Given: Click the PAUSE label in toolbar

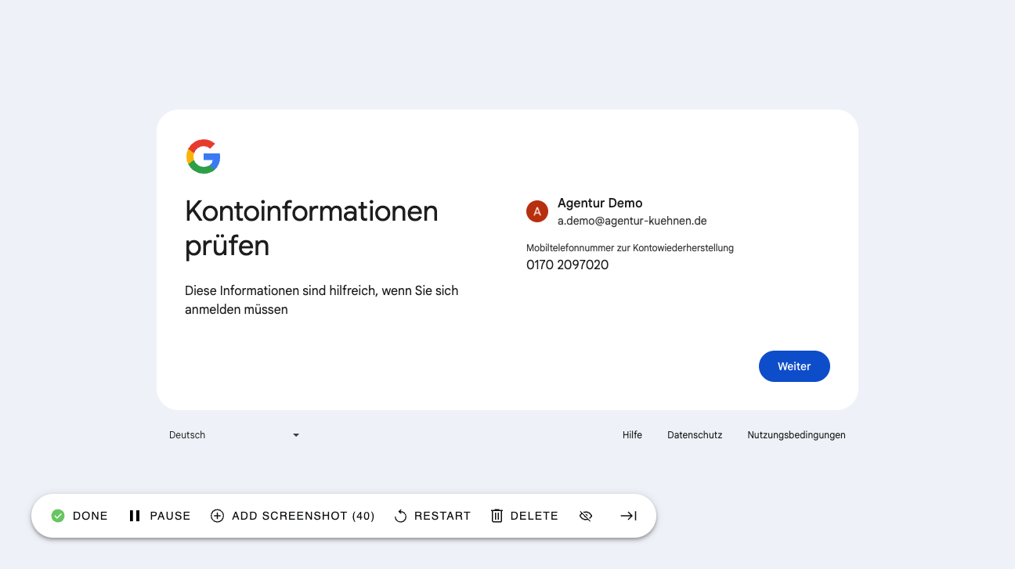Looking at the screenshot, I should click(171, 516).
